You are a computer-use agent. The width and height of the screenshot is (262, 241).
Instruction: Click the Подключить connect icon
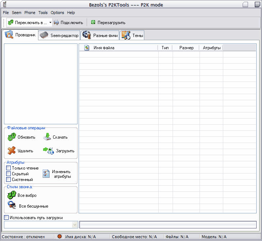coord(56,22)
